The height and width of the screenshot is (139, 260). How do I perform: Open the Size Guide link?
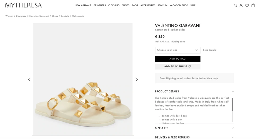(209, 50)
